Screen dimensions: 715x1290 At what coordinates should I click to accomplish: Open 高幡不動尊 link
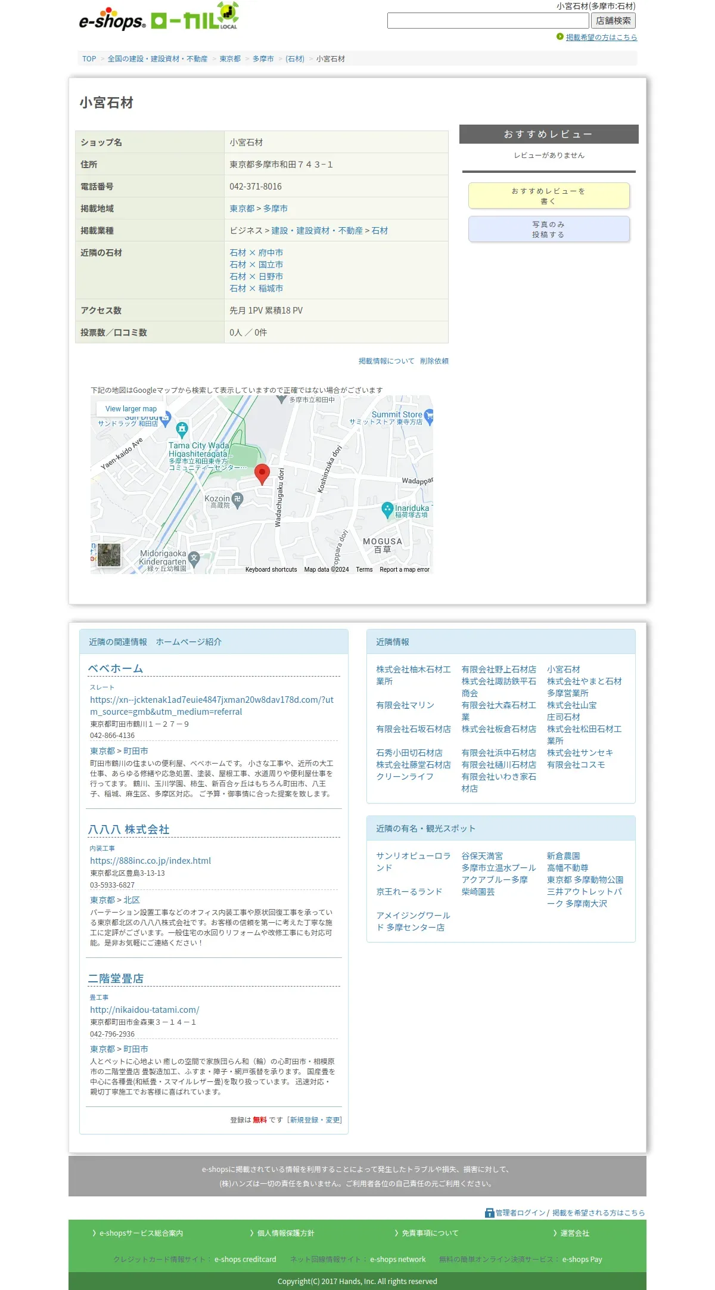point(568,868)
